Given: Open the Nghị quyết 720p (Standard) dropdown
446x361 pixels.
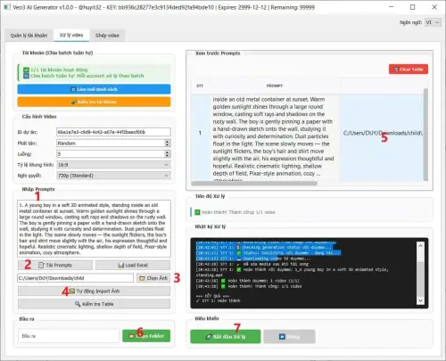Looking at the screenshot, I should coord(113,176).
